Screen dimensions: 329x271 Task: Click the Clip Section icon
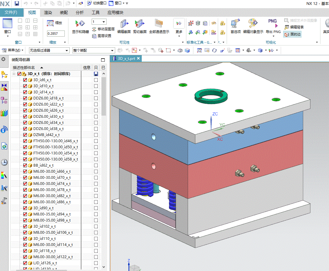pos(140,26)
